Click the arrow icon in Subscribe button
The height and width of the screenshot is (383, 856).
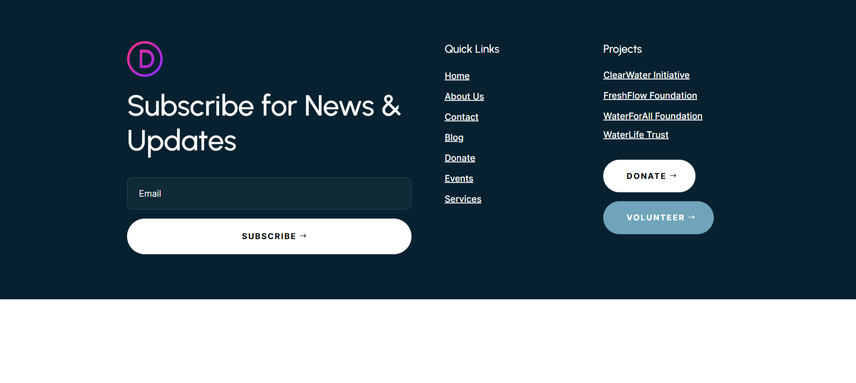(303, 236)
